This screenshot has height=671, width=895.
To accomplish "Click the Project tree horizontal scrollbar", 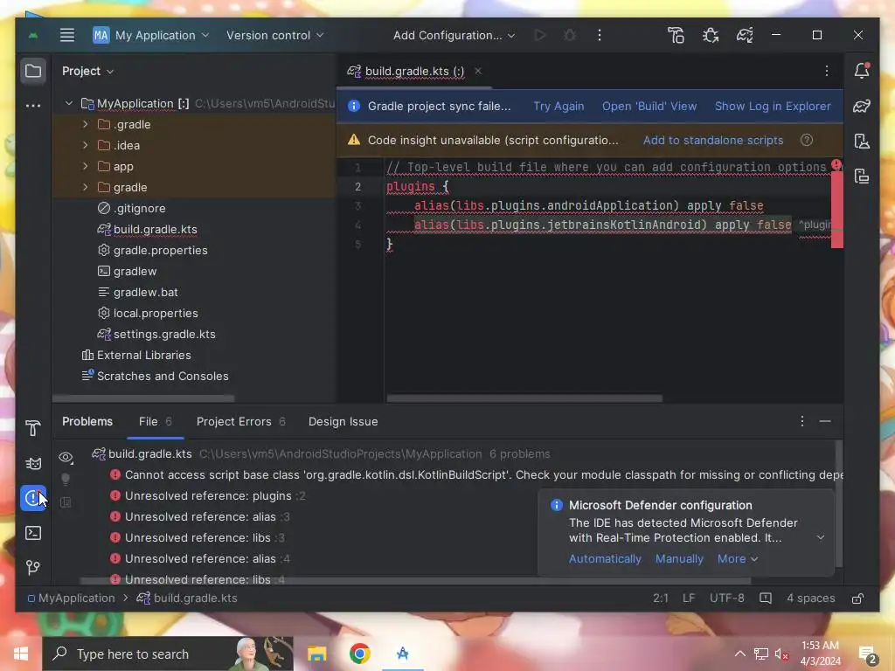I will coord(143,398).
